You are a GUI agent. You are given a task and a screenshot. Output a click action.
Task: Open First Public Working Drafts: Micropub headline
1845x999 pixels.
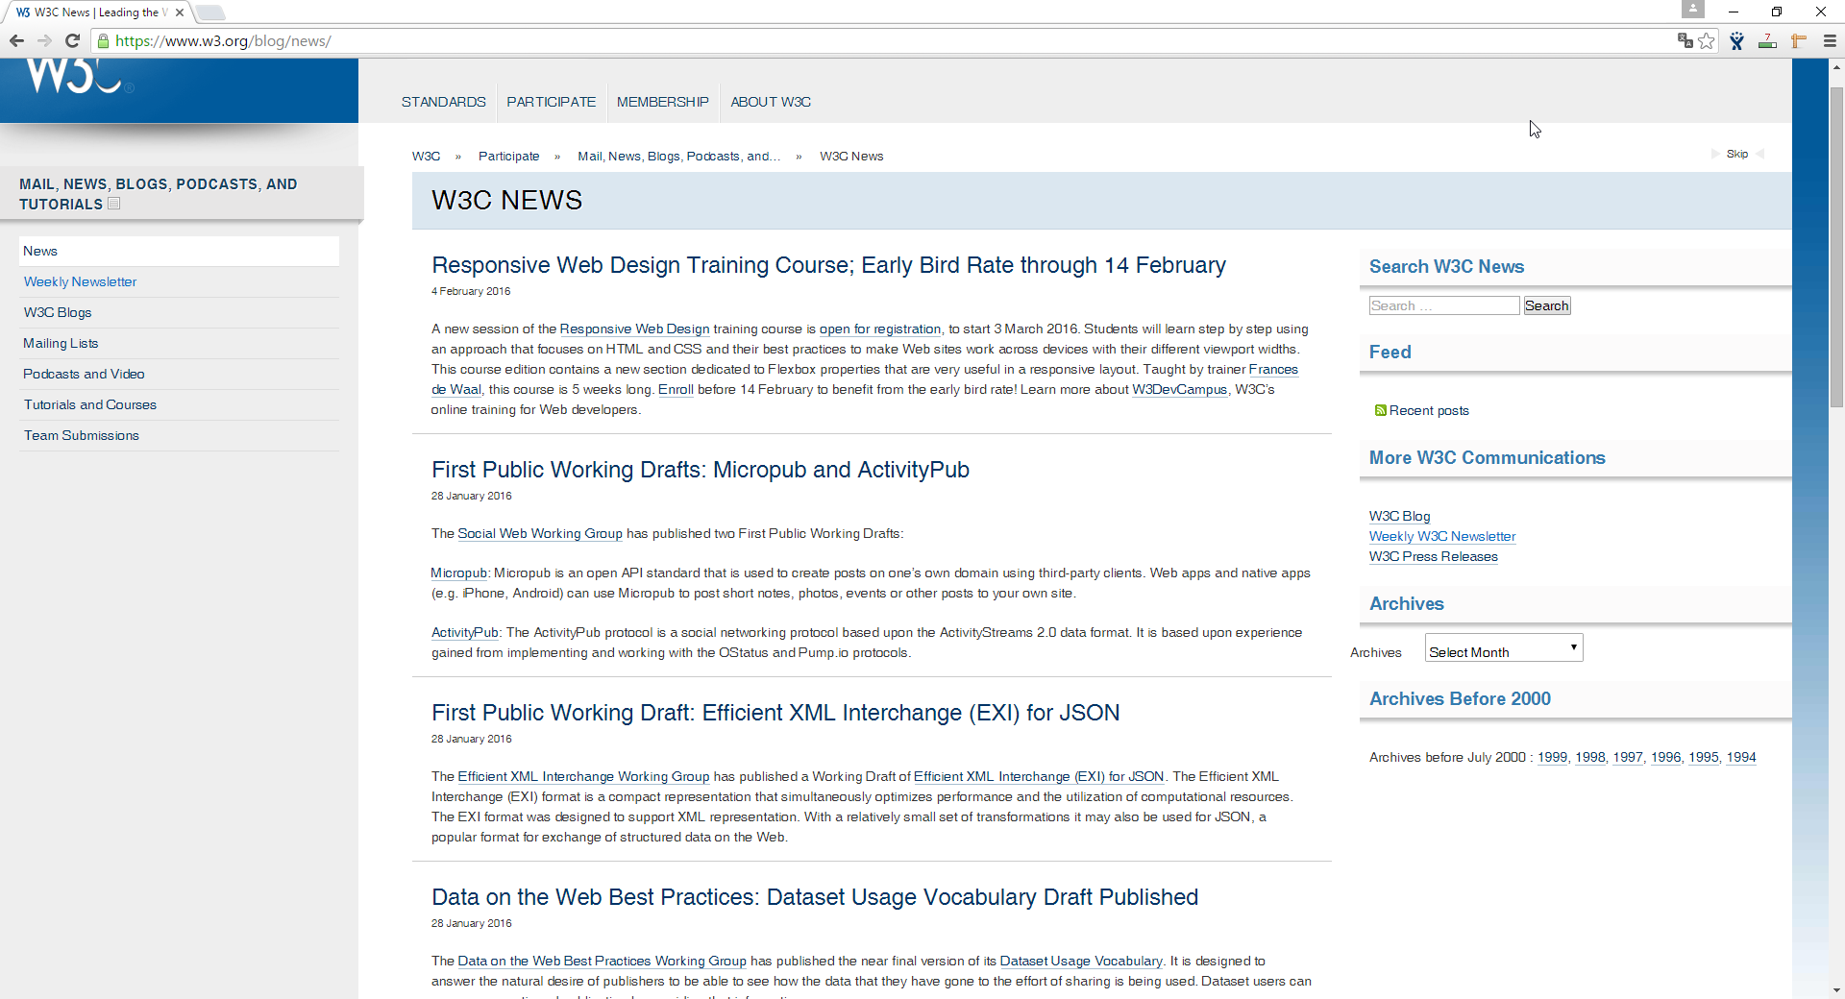[x=701, y=470]
